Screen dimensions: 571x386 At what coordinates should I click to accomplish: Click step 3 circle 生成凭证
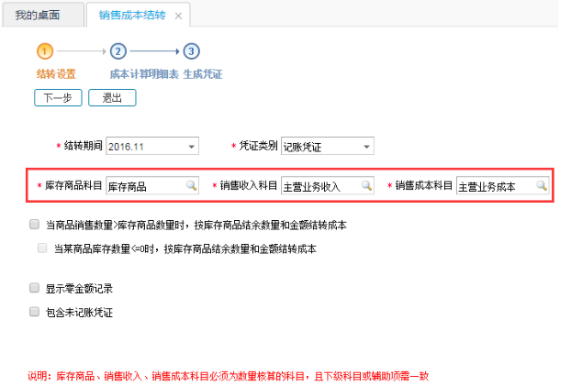191,51
